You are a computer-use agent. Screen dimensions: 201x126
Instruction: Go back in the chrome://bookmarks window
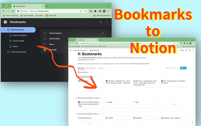(x=4, y=11)
